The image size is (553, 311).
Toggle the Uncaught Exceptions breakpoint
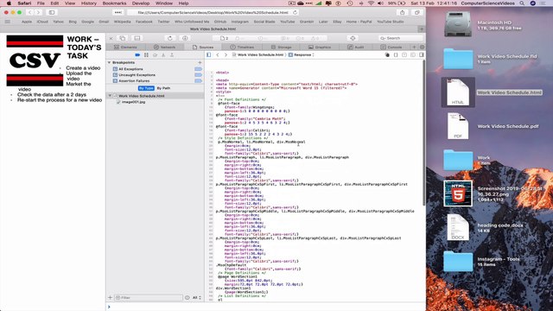[x=198, y=75]
